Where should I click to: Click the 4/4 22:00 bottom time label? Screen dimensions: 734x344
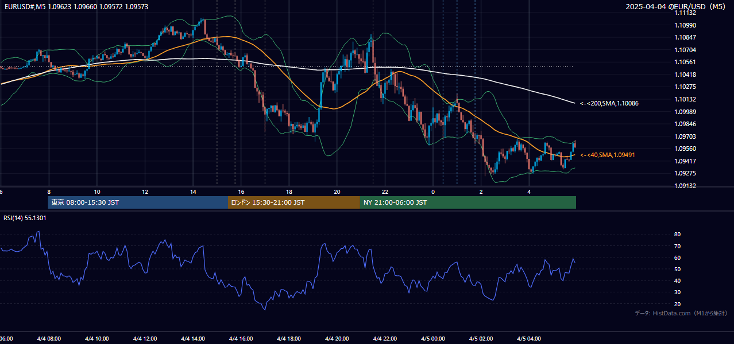tap(385, 339)
